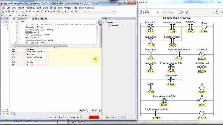Image resolution: width=223 pixels, height=125 pixels.
Task: Click the Acrobat highlighter pen icon
Action: click(x=187, y=12)
